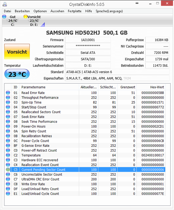Click the Eigenschaften field listing S.M.A.R.T. features
174x210 pixels.
click(117, 78)
